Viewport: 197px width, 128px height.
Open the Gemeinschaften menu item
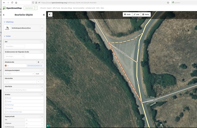click(79, 8)
